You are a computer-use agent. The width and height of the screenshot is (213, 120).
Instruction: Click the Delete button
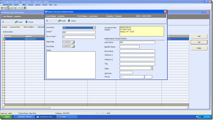(199, 48)
